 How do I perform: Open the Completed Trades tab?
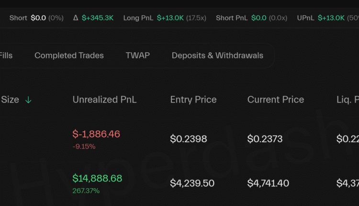tap(69, 56)
